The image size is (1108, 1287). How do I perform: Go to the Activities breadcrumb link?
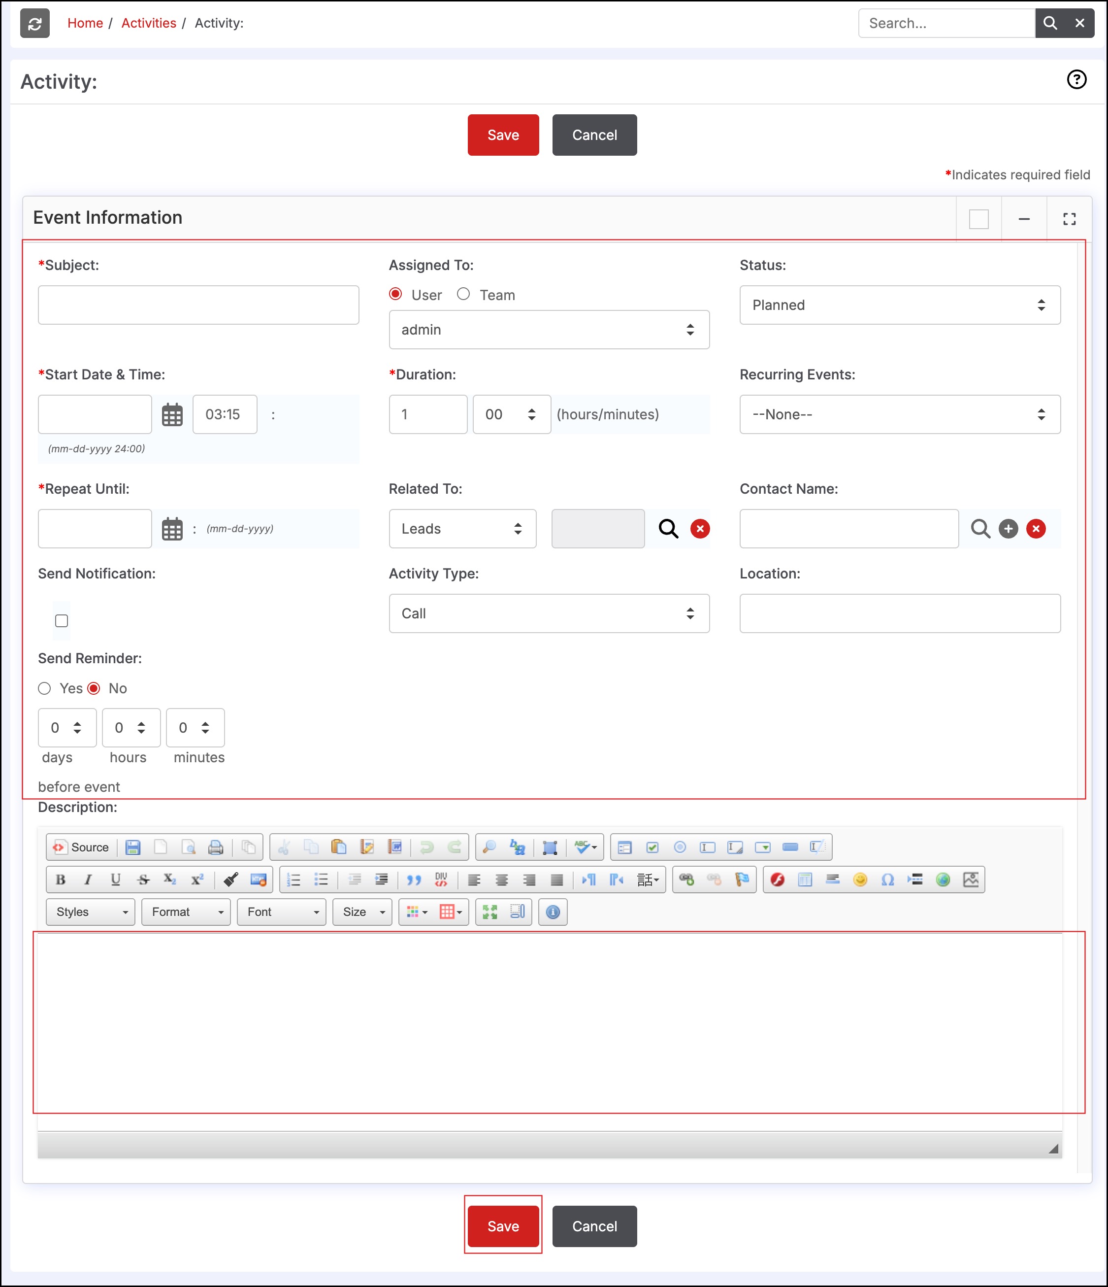148,23
